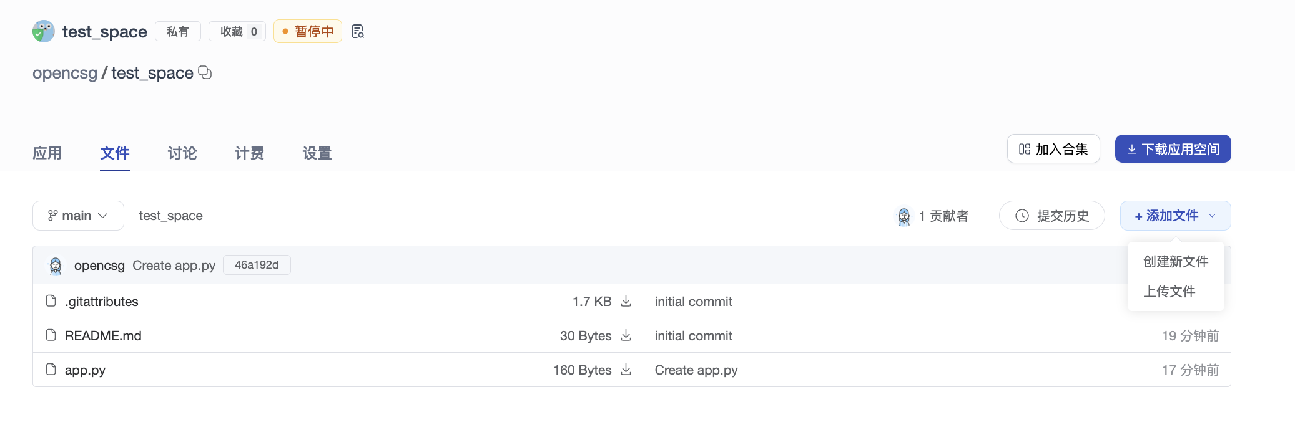This screenshot has width=1295, height=445.
Task: Click the 收藏 favorite button
Action: [x=237, y=31]
